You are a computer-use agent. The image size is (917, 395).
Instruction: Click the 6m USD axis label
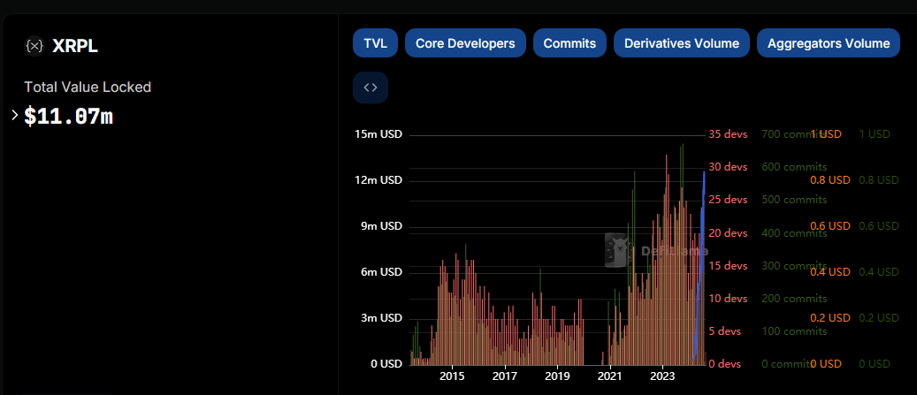click(381, 271)
